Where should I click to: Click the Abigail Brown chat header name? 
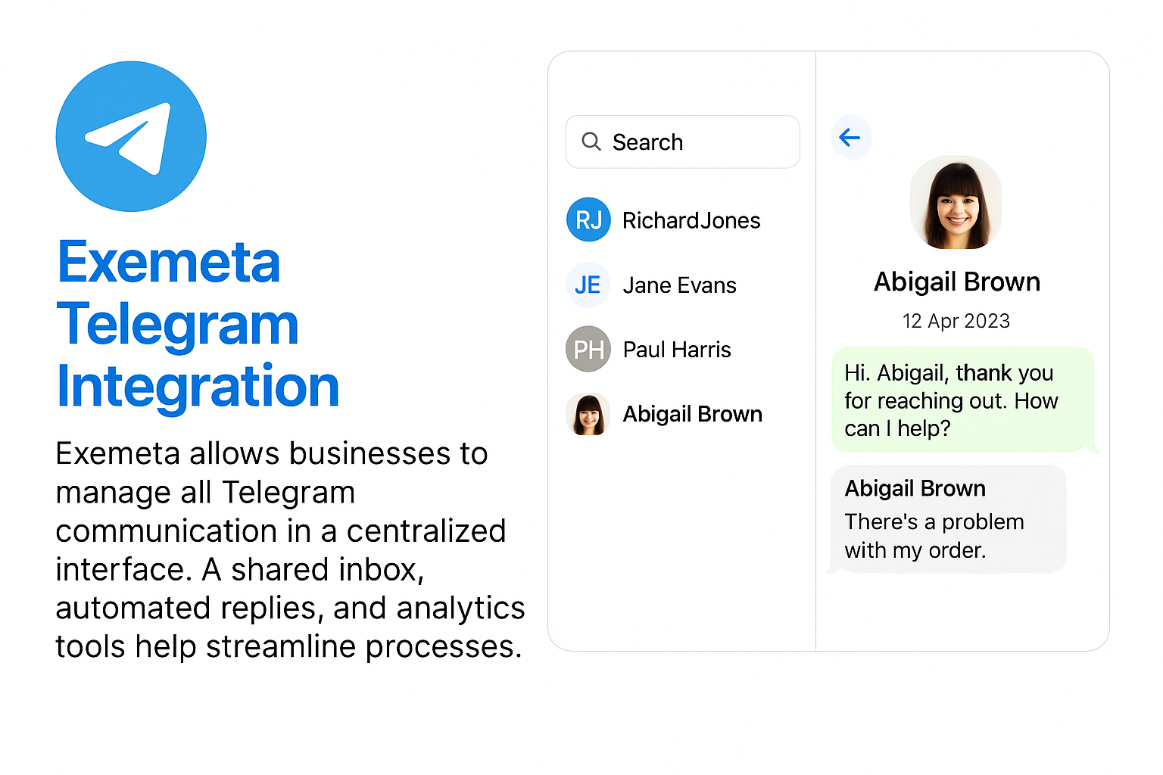point(957,282)
